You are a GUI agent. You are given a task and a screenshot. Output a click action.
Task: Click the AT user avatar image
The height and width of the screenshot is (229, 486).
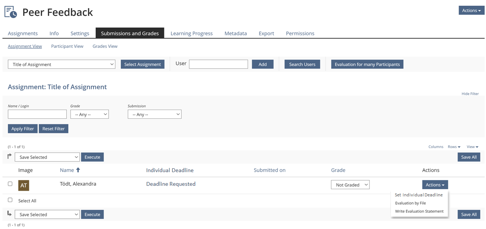point(24,185)
